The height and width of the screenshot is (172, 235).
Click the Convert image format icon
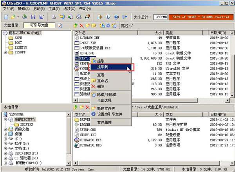coord(62,17)
